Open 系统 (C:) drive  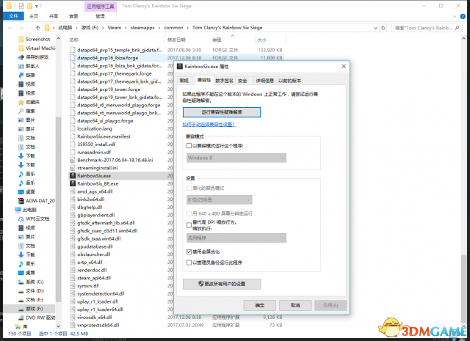[31, 282]
